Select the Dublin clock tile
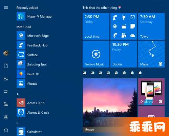Viewport: 169px width, 136px height. point(124,54)
